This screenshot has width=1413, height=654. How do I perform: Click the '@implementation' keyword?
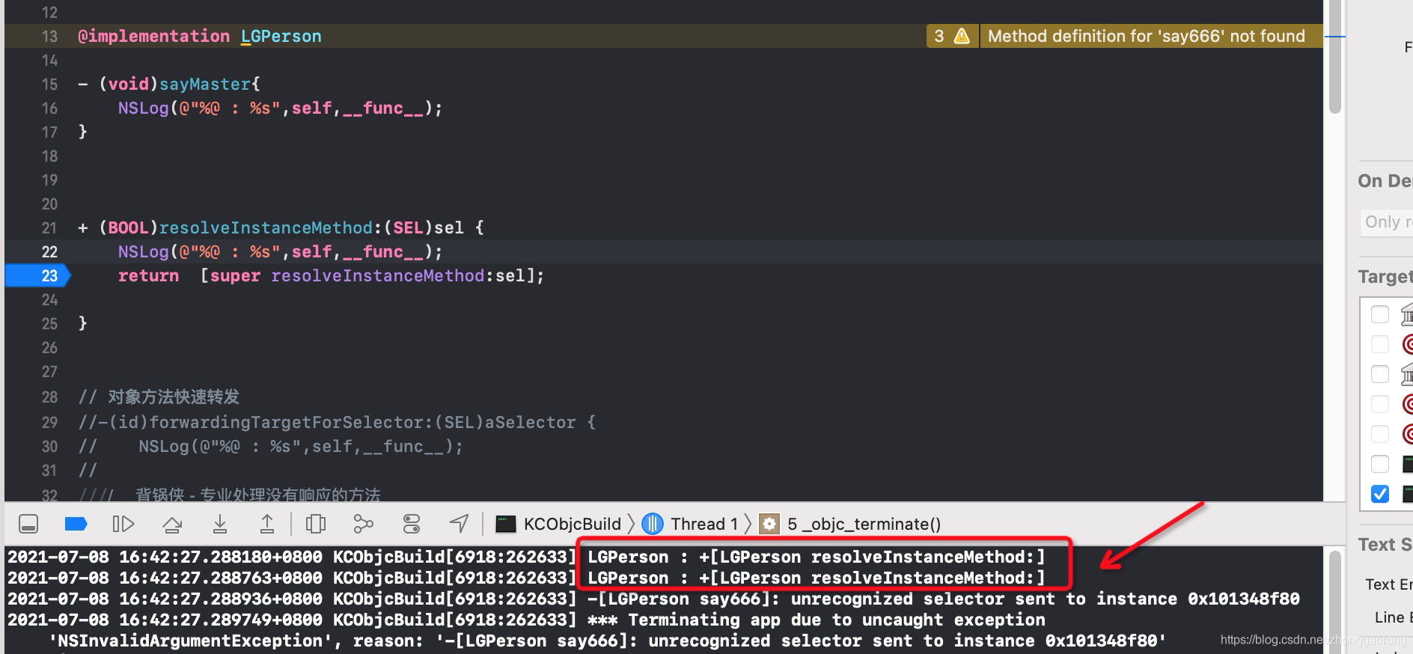pyautogui.click(x=153, y=36)
